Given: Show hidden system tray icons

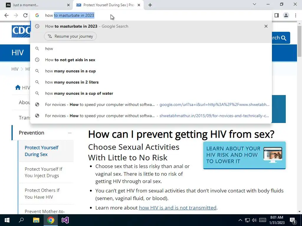Looking at the screenshot, I should (240, 220).
